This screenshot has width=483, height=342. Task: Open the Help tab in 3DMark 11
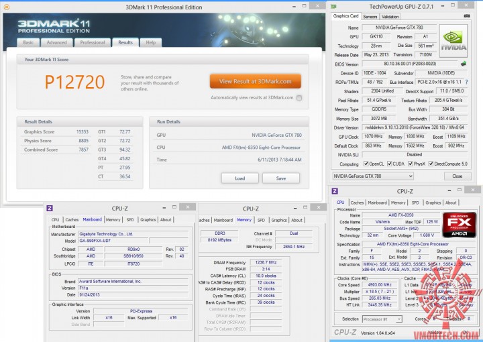click(151, 42)
